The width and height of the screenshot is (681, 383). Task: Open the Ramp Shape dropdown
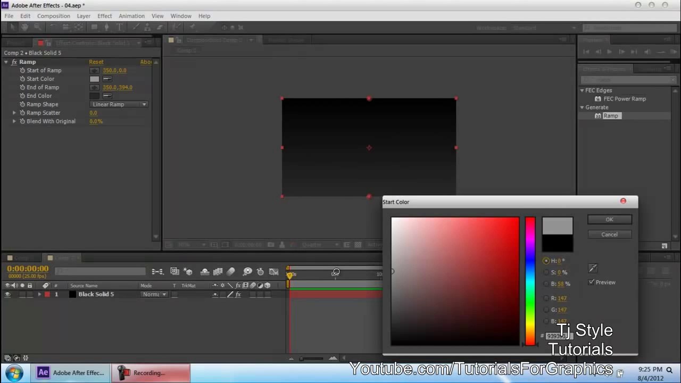tap(119, 104)
